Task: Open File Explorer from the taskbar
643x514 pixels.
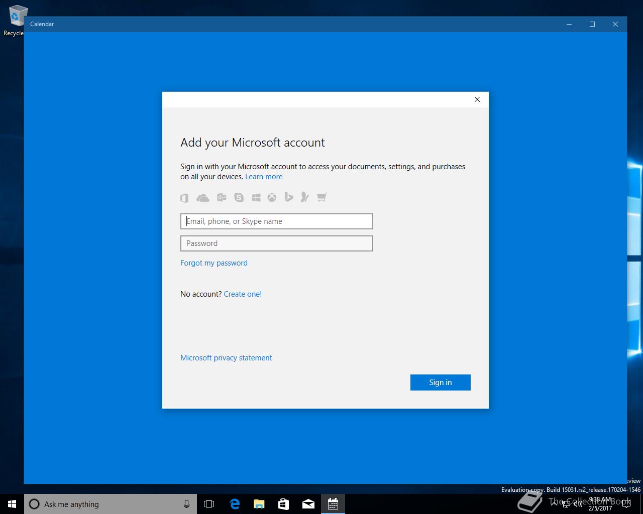Action: tap(259, 504)
